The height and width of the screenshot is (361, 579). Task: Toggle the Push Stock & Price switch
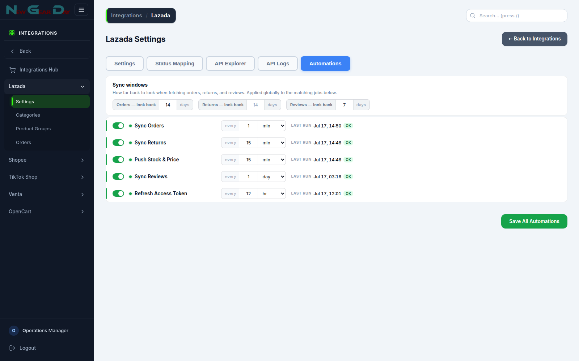[x=118, y=160]
